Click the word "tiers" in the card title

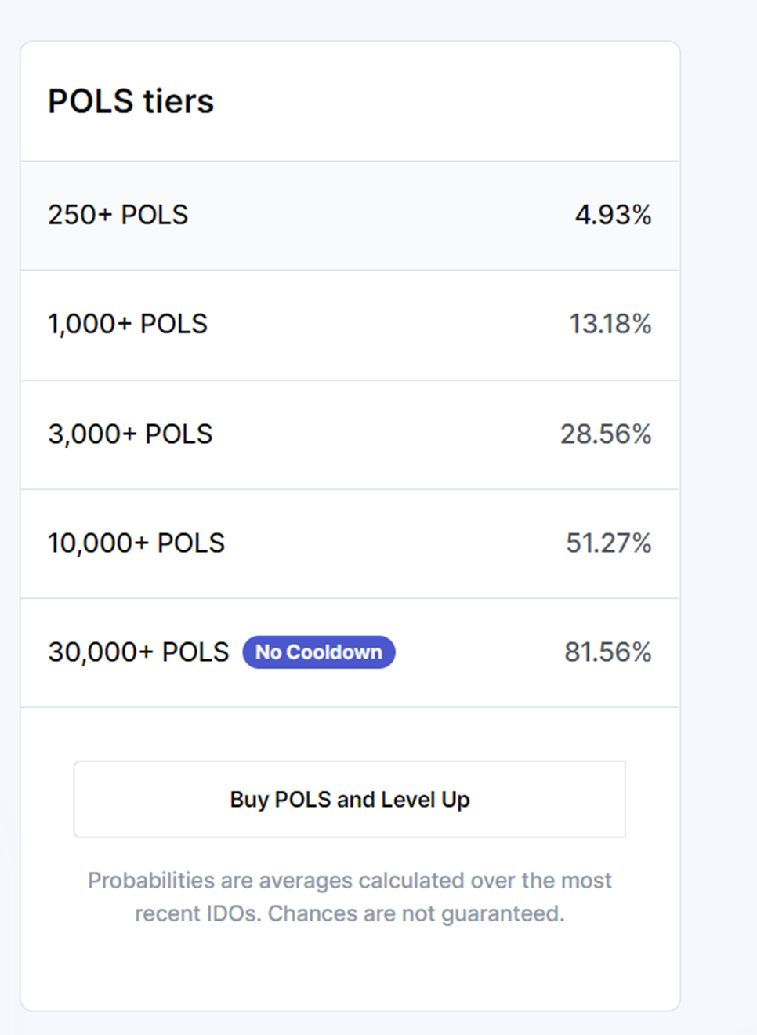click(x=178, y=101)
